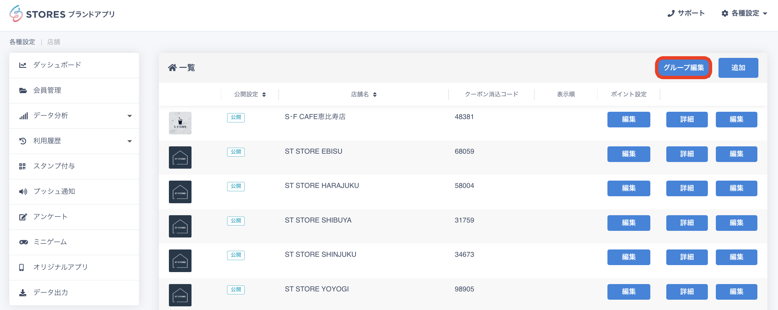Click the original app phone icon
The height and width of the screenshot is (310, 778).
pyautogui.click(x=22, y=267)
